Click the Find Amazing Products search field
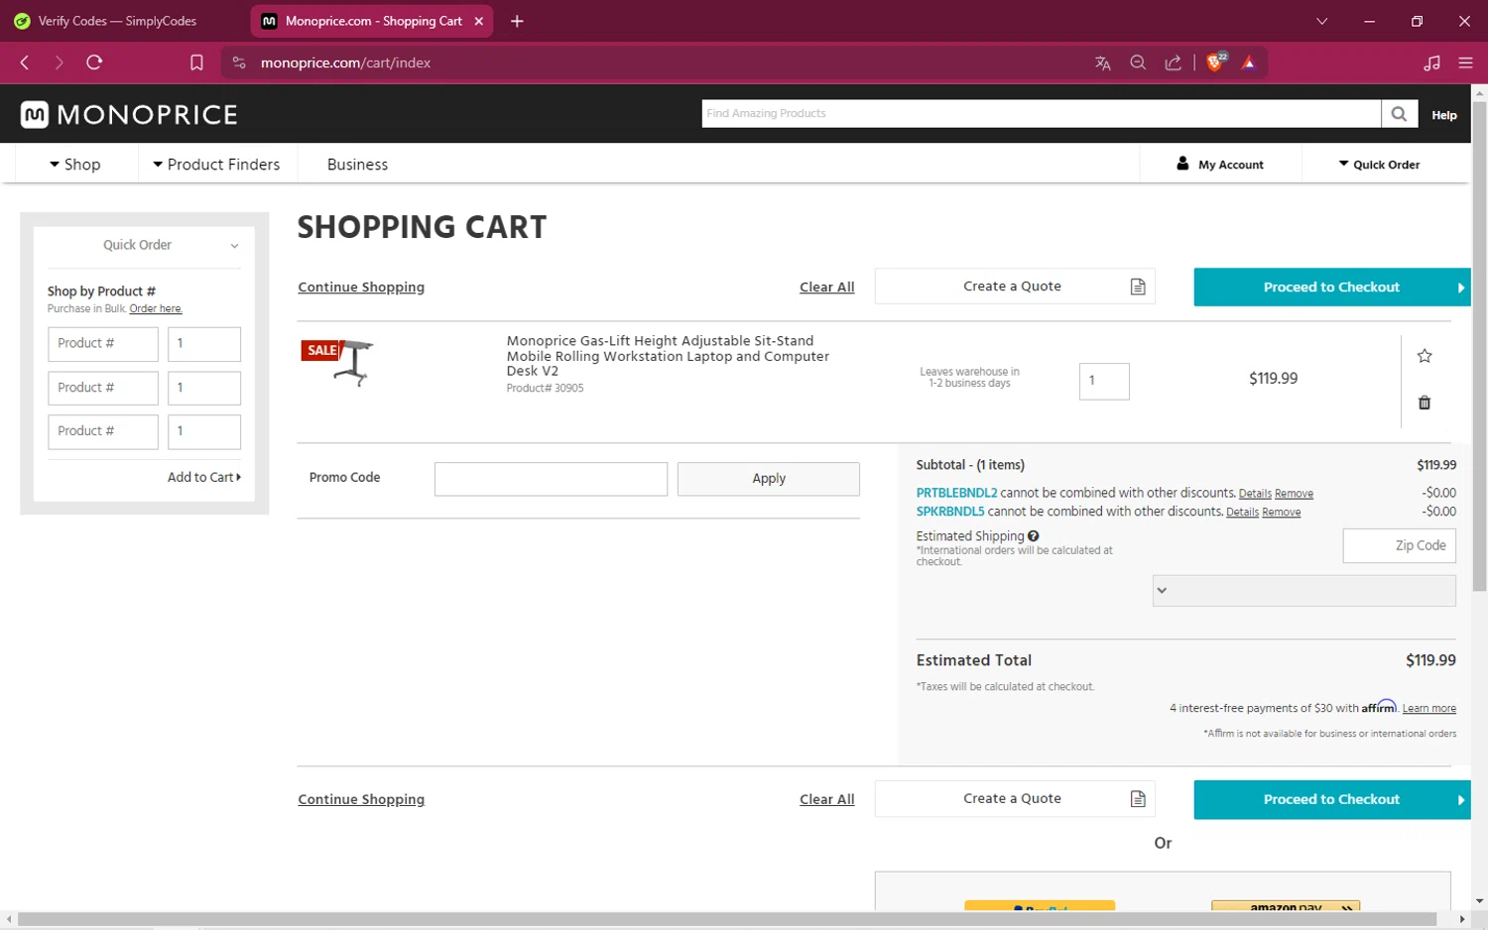This screenshot has width=1488, height=930. (1041, 114)
